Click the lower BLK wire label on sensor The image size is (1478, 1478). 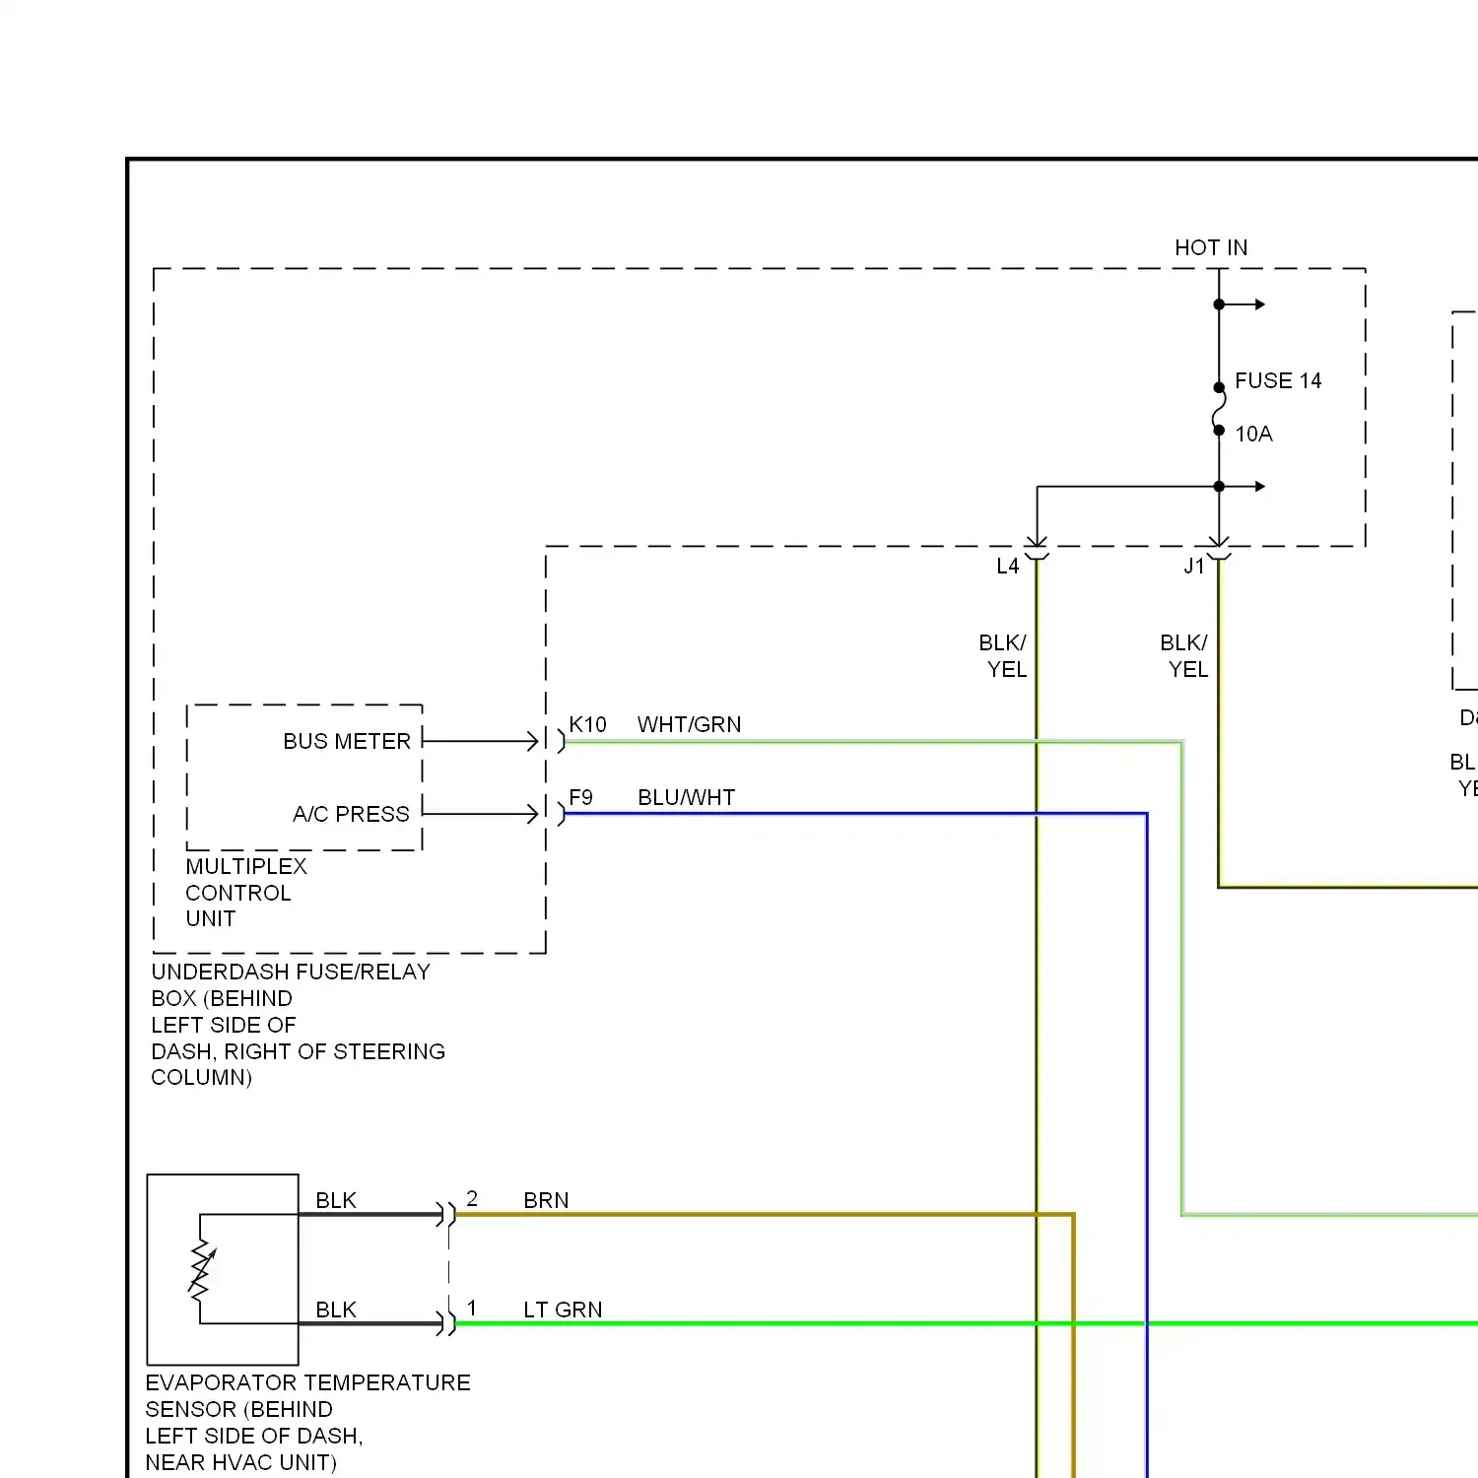point(336,1310)
